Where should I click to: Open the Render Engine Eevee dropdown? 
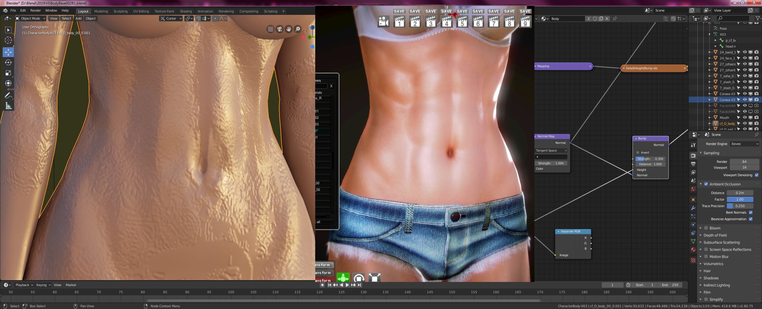tap(744, 144)
